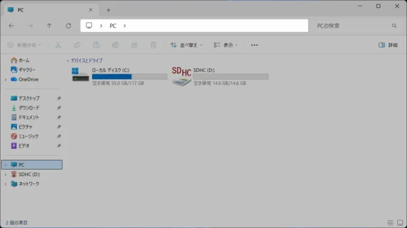The height and width of the screenshot is (228, 407).
Task: Open ホーム in navigation pane
Action: [x=20, y=60]
